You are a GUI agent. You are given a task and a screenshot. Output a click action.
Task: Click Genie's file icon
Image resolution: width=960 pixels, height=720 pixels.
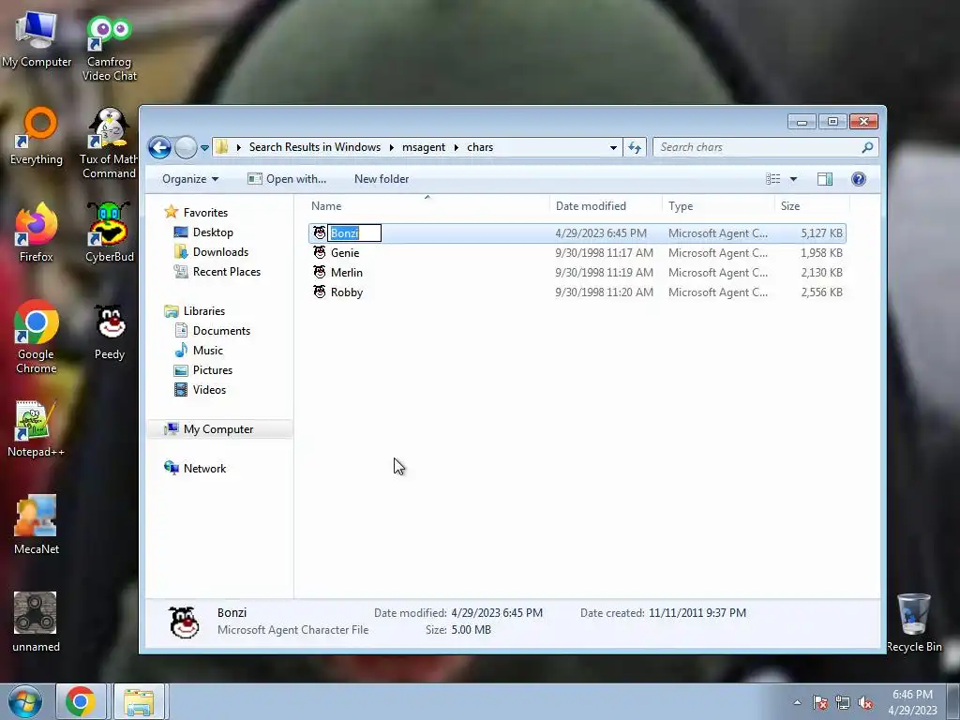point(320,252)
